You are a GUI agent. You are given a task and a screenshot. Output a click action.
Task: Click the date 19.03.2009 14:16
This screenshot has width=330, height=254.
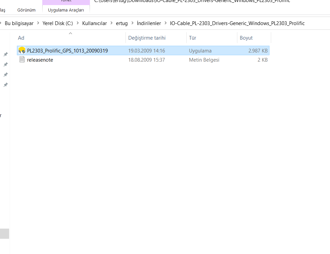click(147, 50)
